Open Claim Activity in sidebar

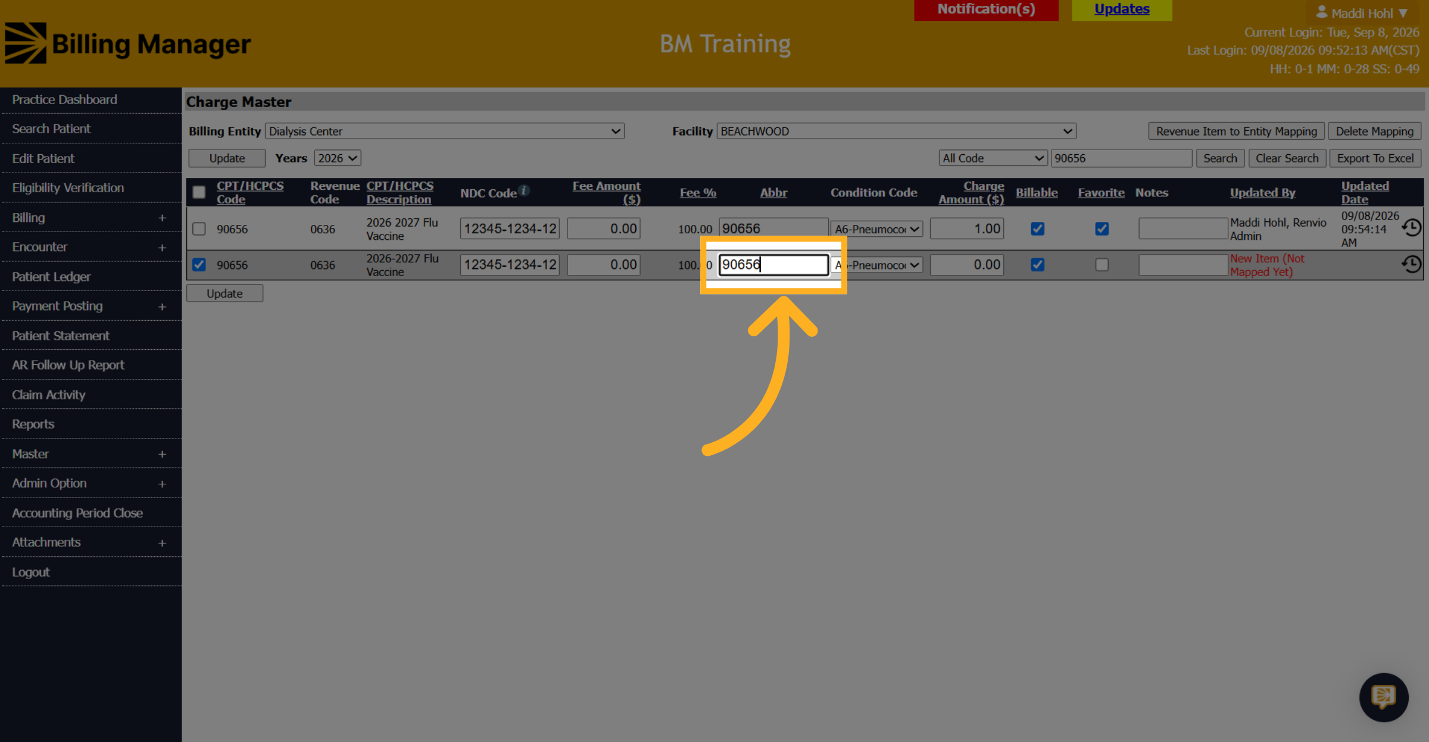pos(48,395)
